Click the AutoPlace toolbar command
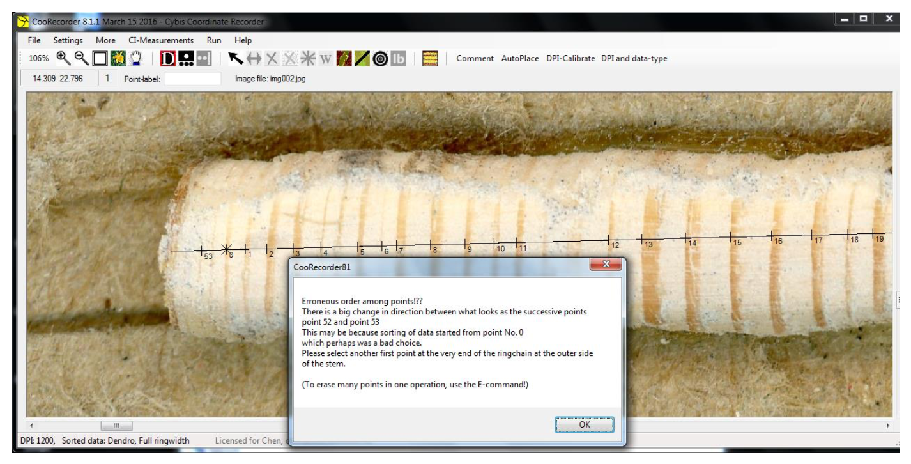Screen dimensions: 911x464 [x=521, y=59]
